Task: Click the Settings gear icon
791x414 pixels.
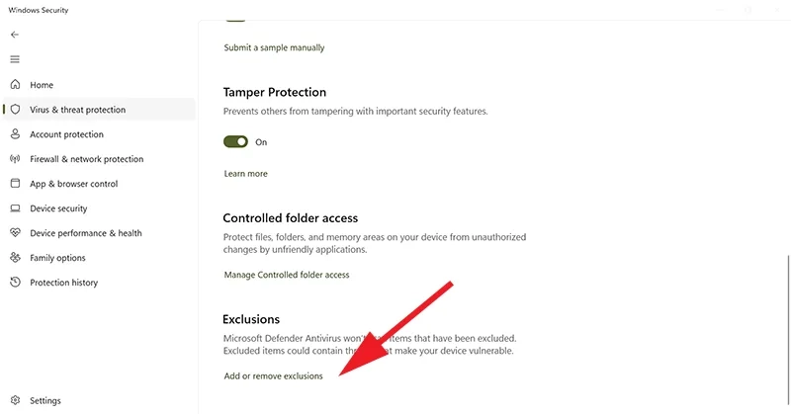Action: pos(16,401)
